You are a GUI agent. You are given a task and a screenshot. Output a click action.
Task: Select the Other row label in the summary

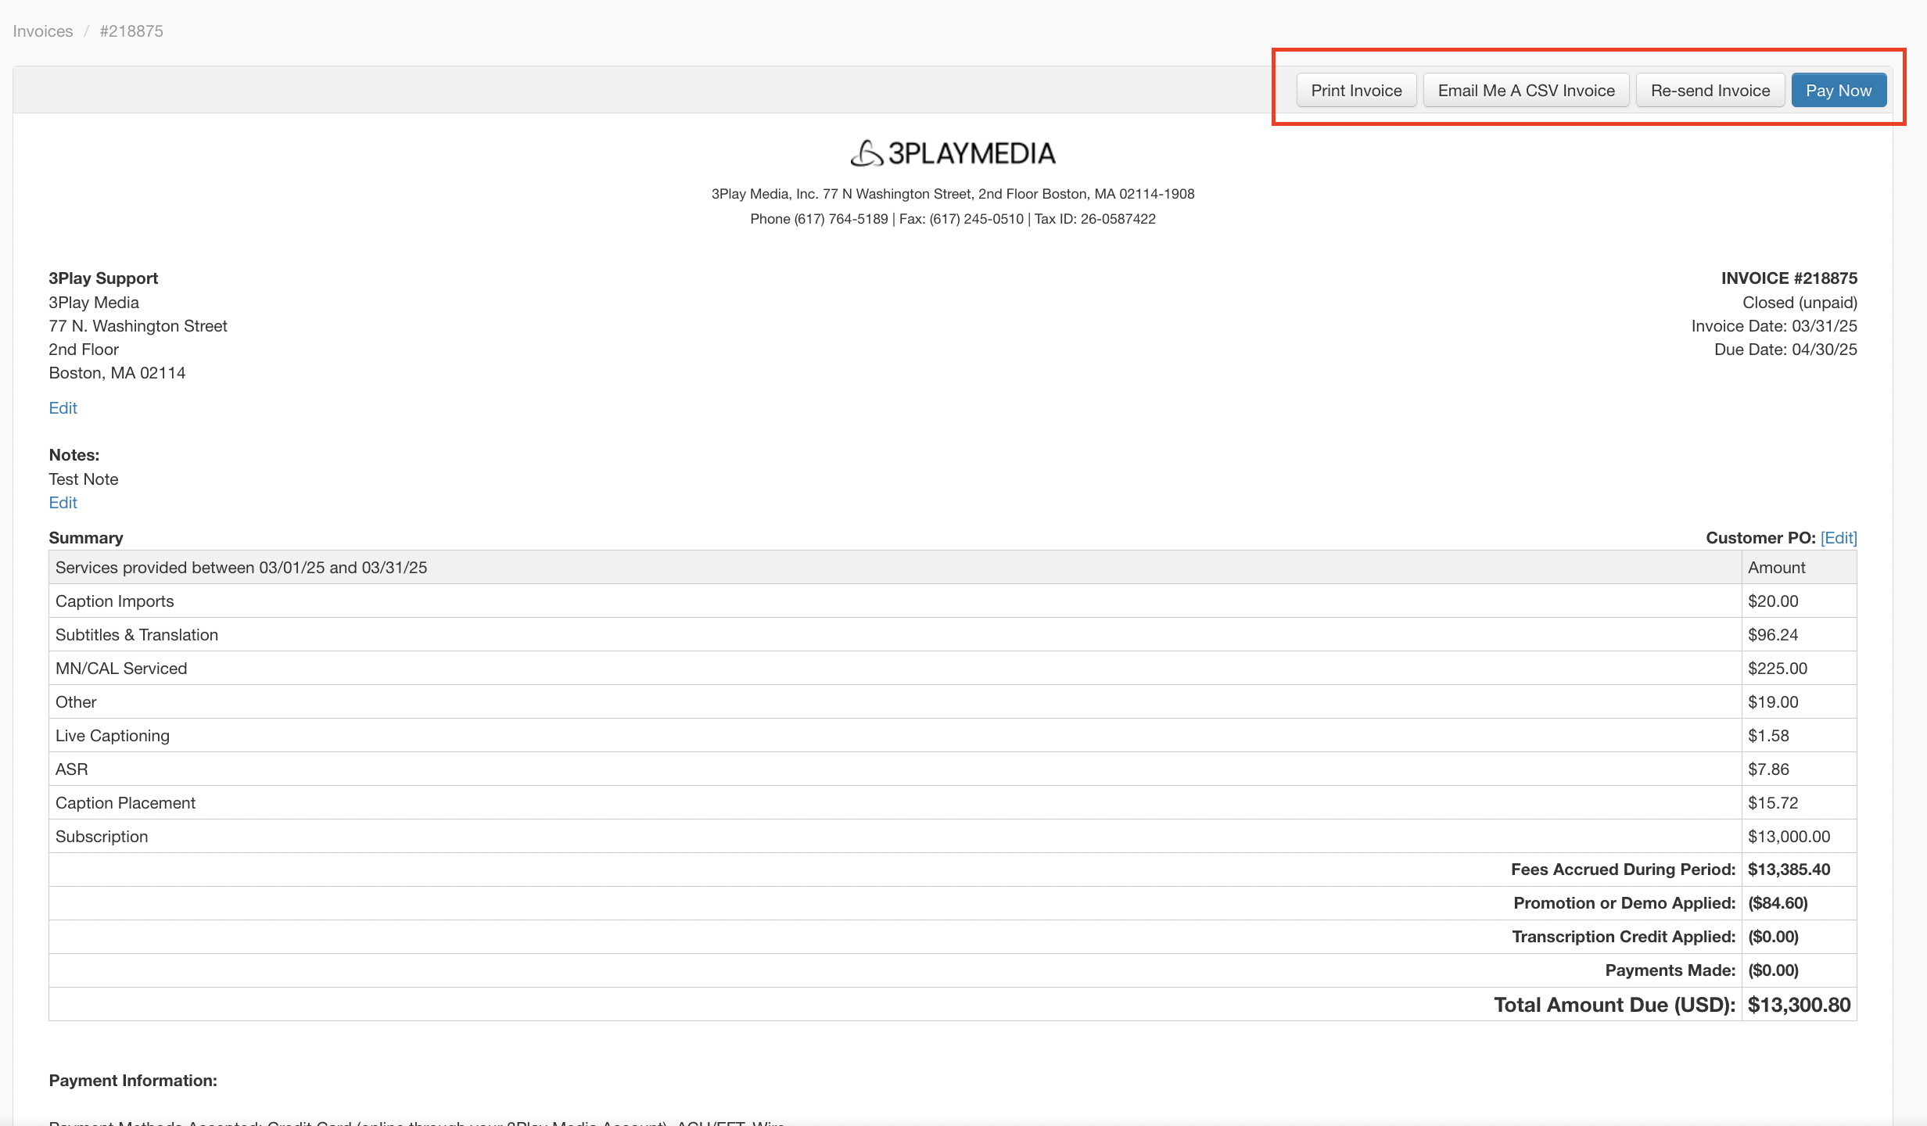coord(76,702)
